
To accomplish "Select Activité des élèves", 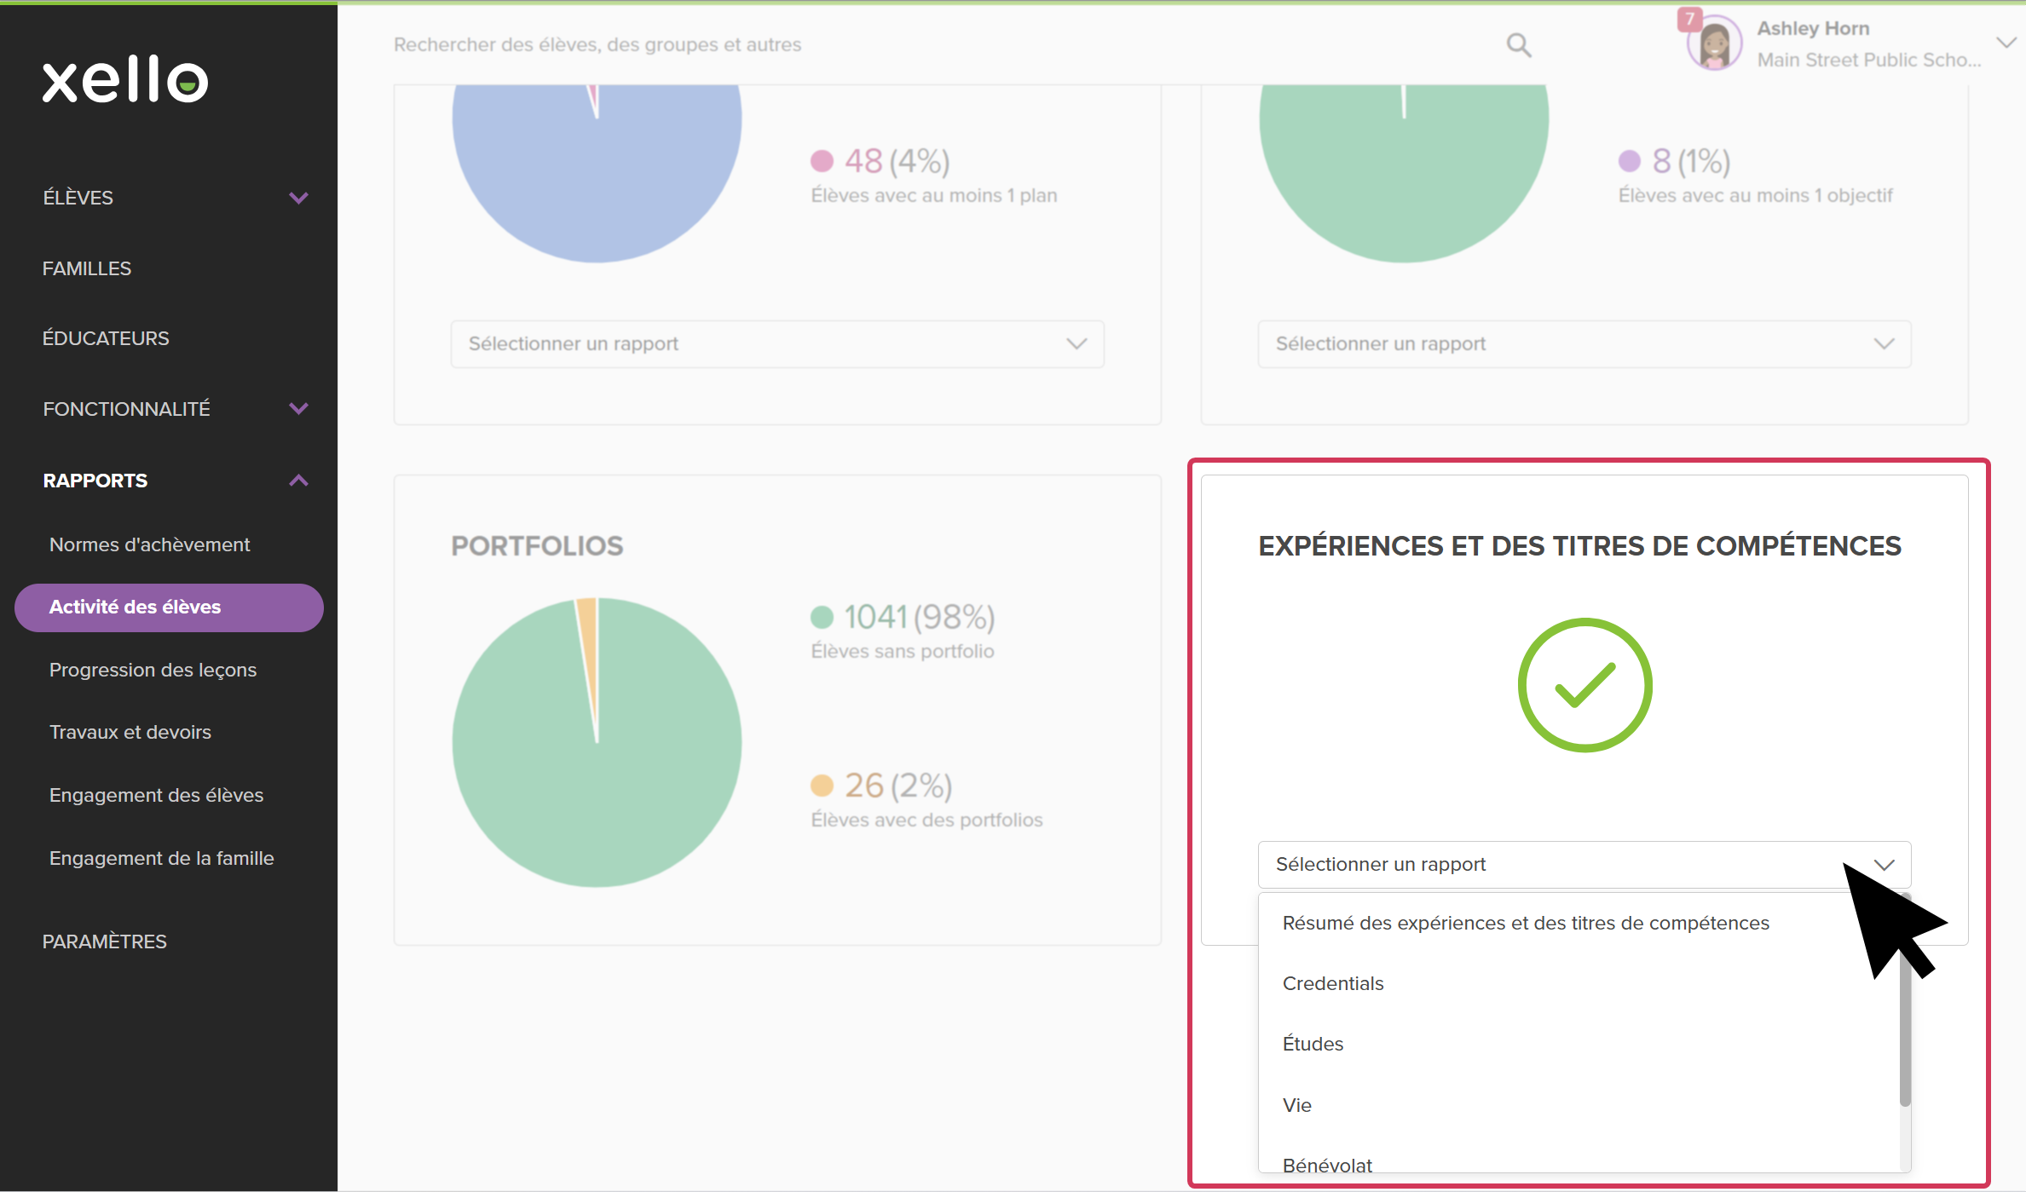I will pyautogui.click(x=169, y=608).
